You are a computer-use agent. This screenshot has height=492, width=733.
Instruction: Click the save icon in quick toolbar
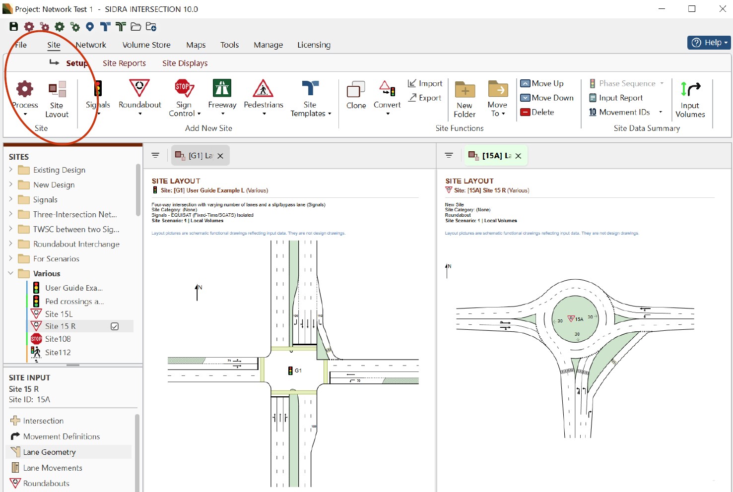click(14, 27)
